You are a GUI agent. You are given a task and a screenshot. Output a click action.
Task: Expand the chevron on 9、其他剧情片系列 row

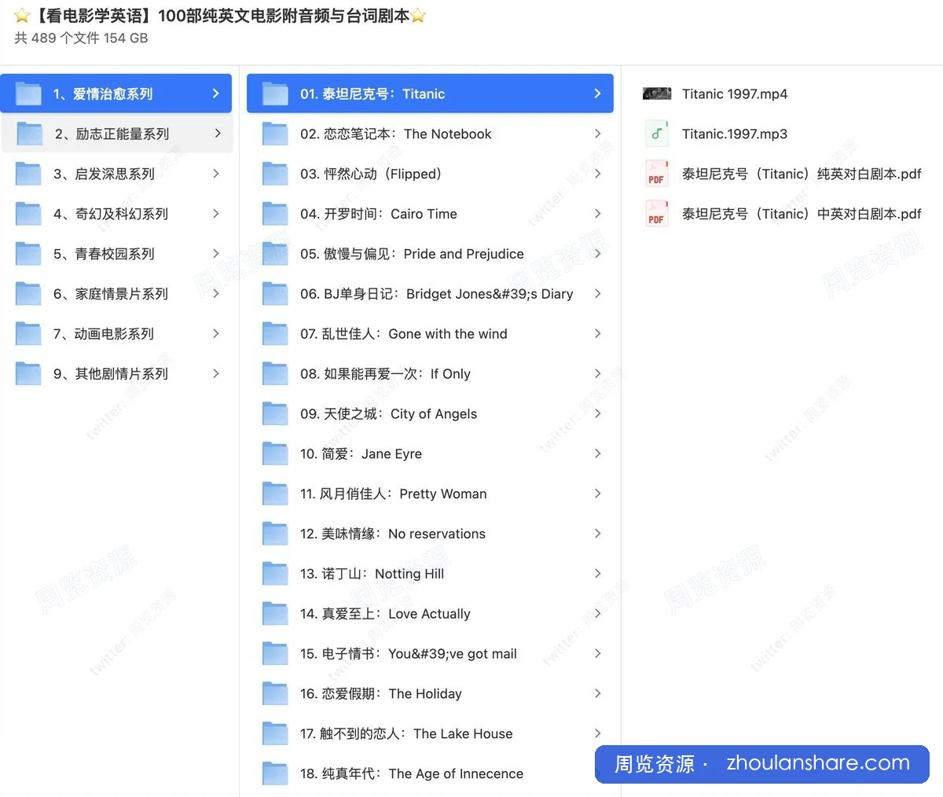pos(216,373)
